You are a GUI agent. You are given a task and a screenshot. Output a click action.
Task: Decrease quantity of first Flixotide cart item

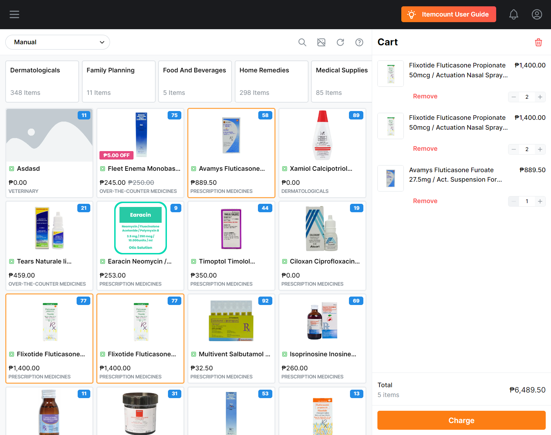514,97
